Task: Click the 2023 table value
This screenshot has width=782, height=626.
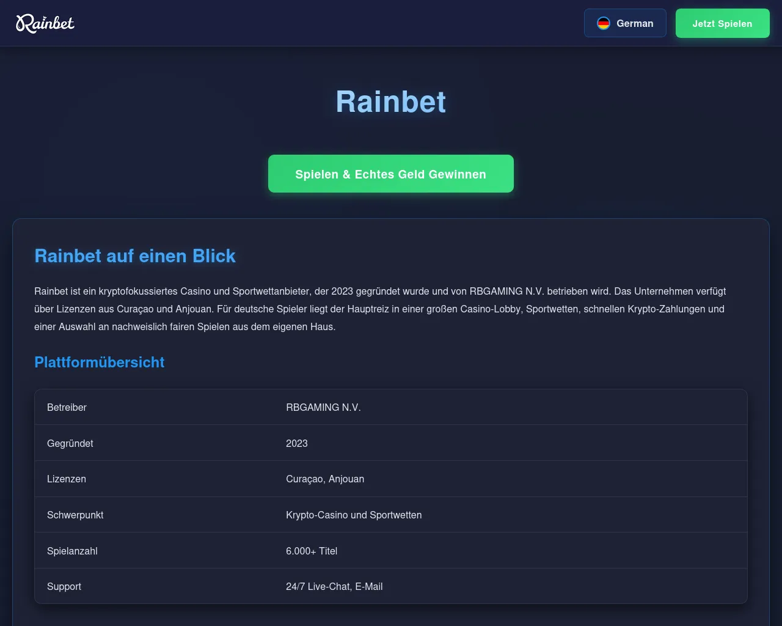Action: click(x=297, y=443)
